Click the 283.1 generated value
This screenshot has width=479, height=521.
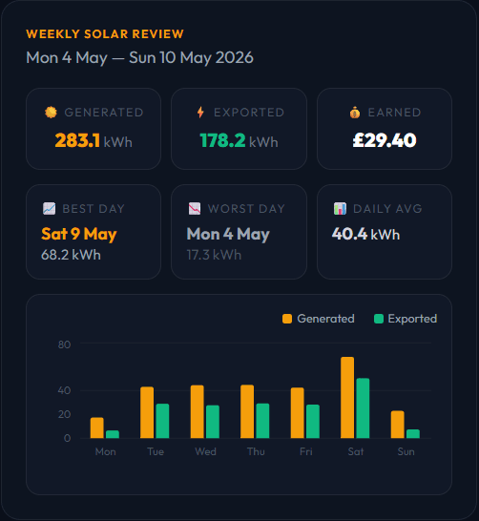click(77, 140)
